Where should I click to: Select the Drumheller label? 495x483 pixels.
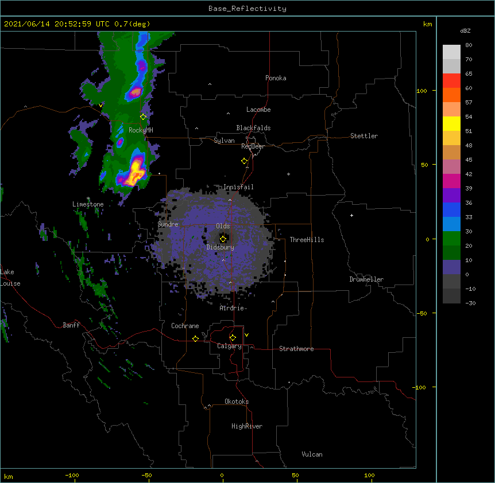366,279
